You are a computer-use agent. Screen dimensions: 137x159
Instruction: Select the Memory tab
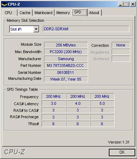(63, 13)
